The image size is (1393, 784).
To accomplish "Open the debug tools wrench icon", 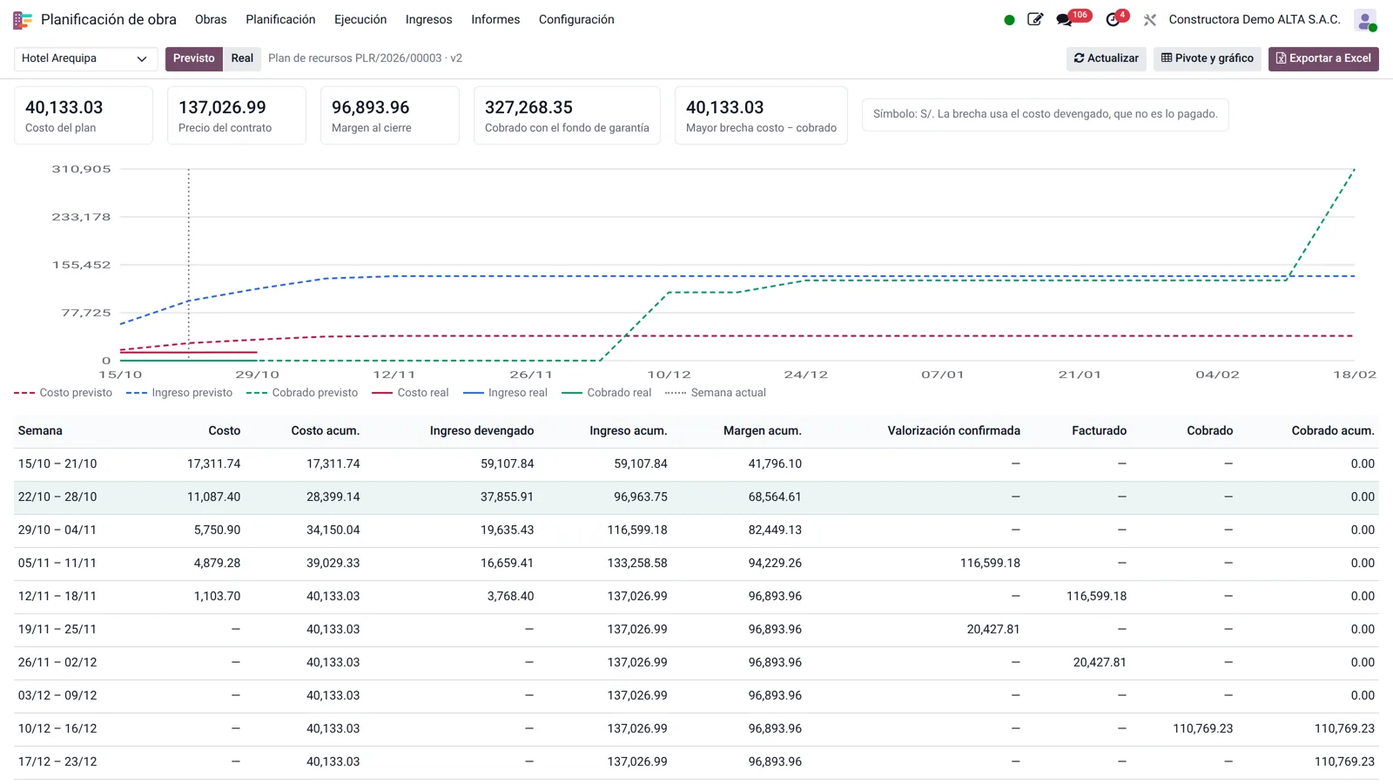I will pyautogui.click(x=1150, y=19).
